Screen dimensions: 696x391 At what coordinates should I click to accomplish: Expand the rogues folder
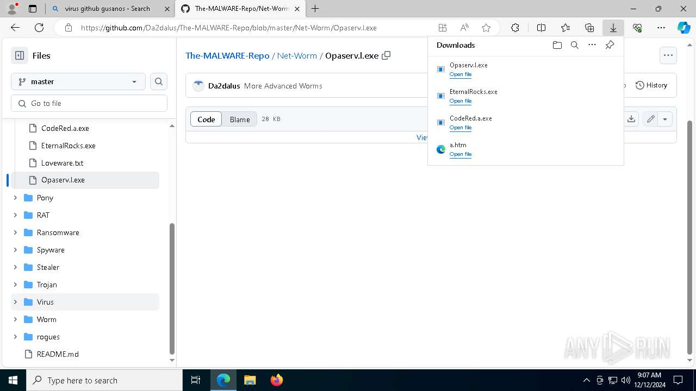pyautogui.click(x=15, y=337)
